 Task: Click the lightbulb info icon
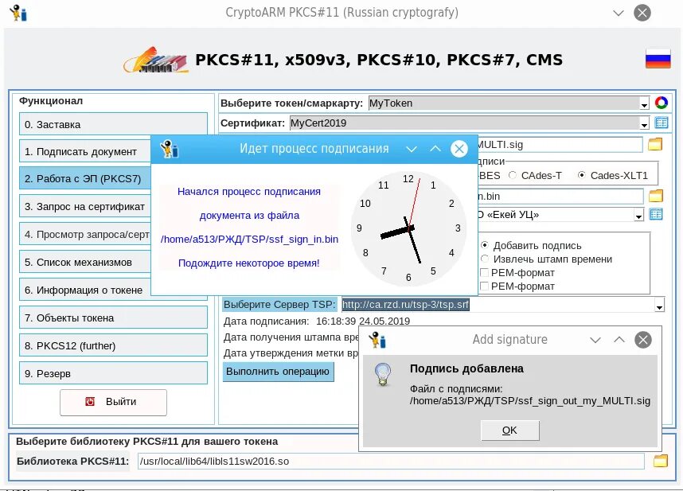[383, 375]
